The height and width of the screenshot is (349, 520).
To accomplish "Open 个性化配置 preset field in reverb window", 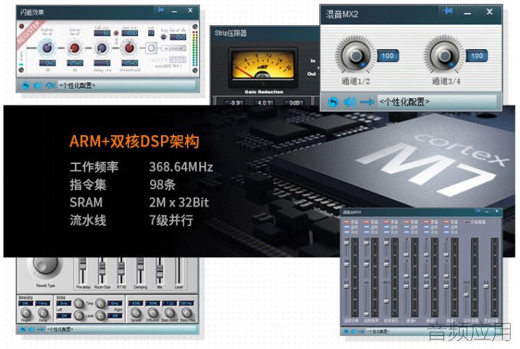I will click(x=122, y=329).
